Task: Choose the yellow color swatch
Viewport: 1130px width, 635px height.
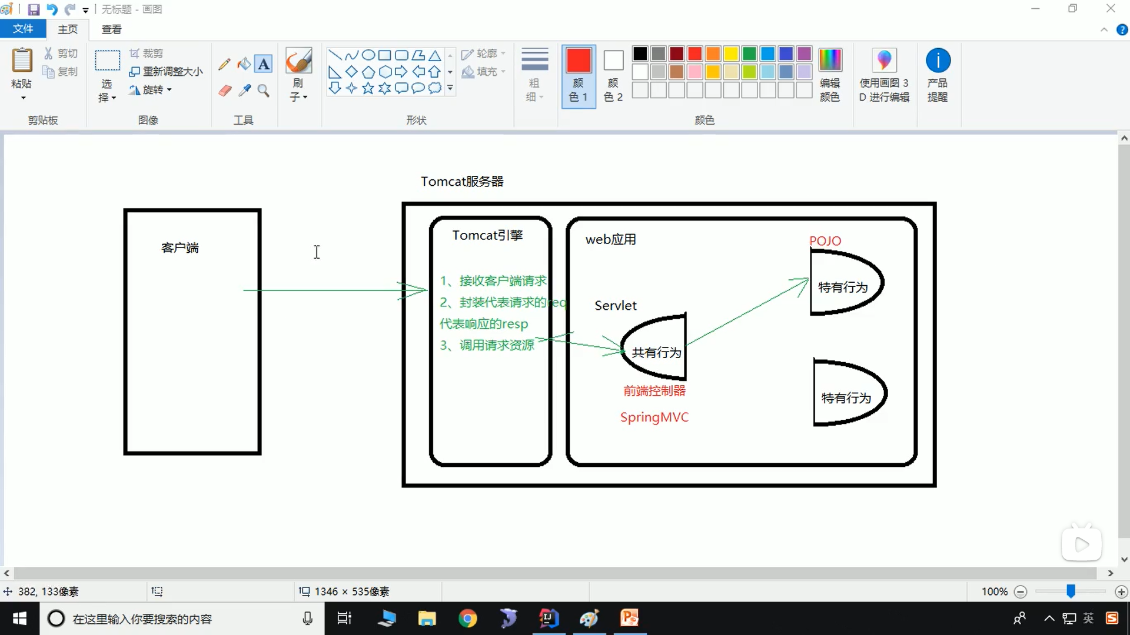Action: pyautogui.click(x=731, y=54)
